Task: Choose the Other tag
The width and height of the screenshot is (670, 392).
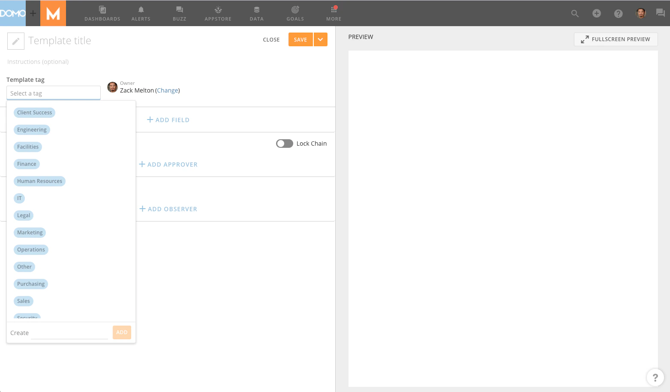Action: tap(24, 267)
